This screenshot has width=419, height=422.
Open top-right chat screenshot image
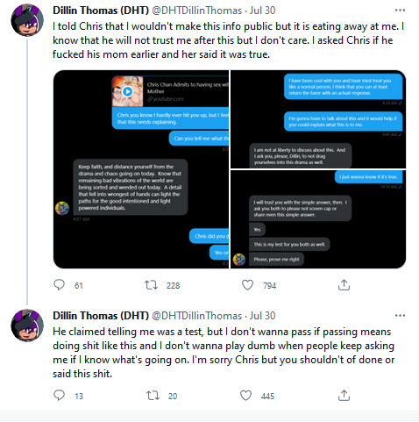pyautogui.click(x=318, y=119)
